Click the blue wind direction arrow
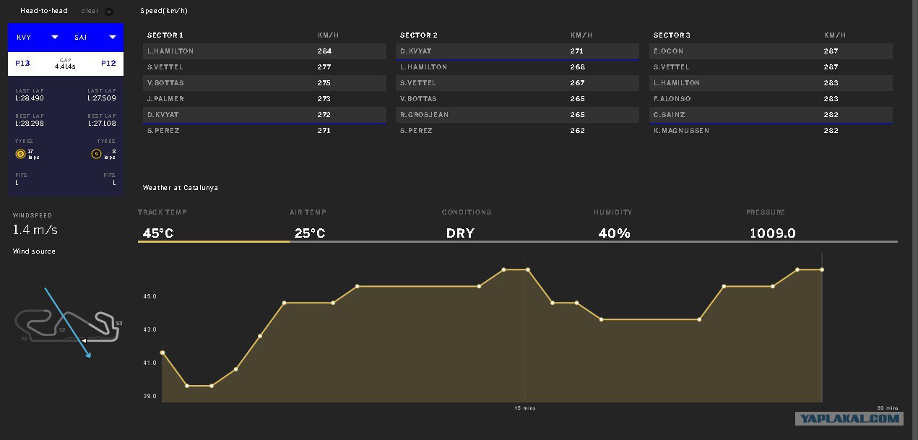The width and height of the screenshot is (918, 440). [x=67, y=322]
